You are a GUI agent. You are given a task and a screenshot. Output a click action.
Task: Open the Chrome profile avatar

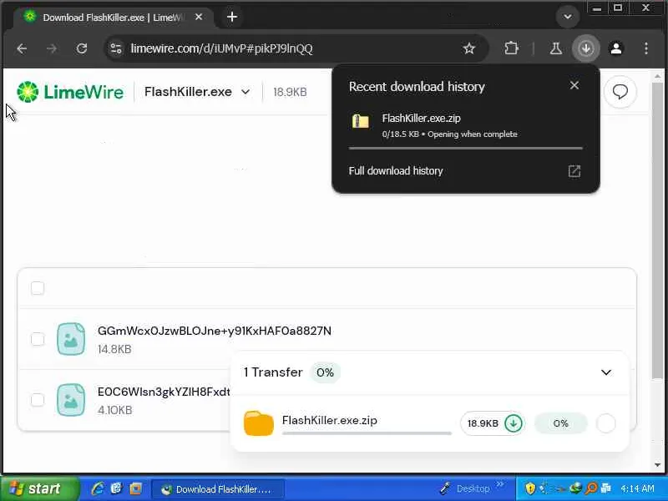click(x=616, y=48)
